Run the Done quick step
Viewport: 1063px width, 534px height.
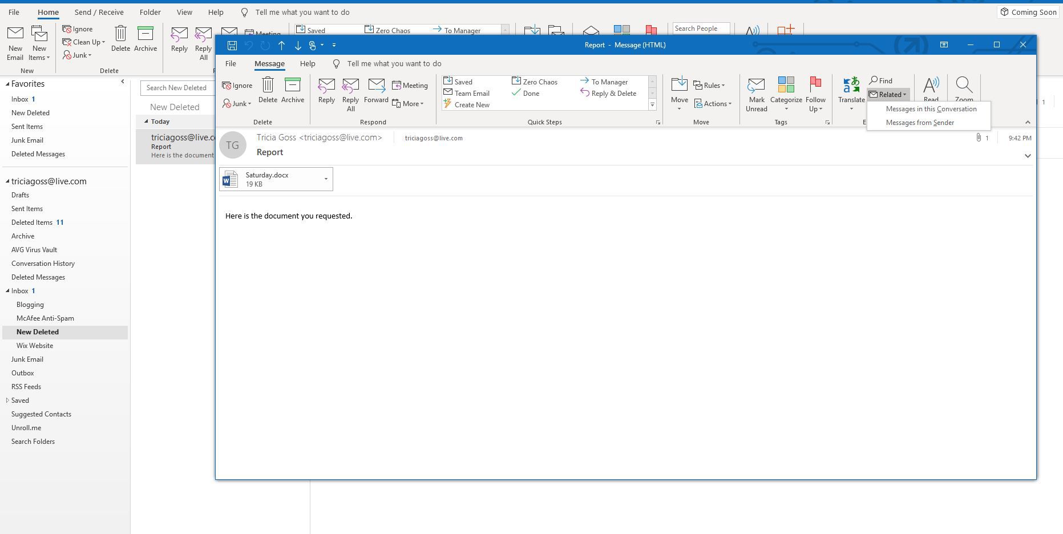(x=526, y=93)
